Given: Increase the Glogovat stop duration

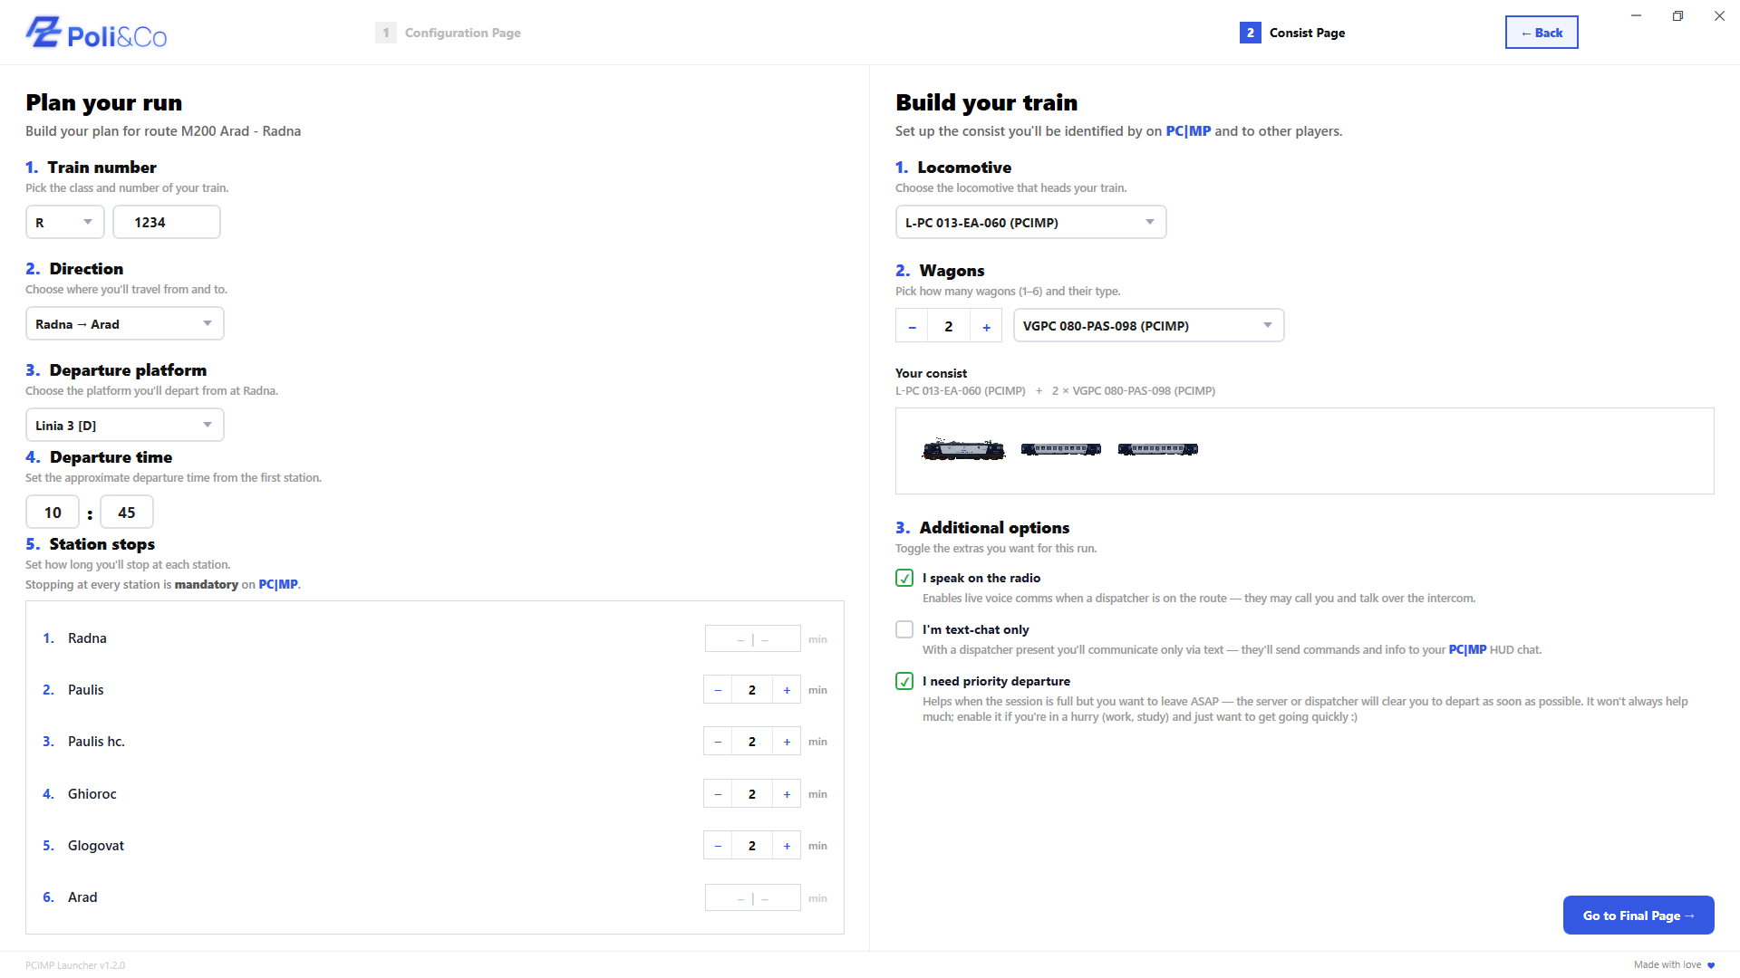Looking at the screenshot, I should (x=787, y=846).
